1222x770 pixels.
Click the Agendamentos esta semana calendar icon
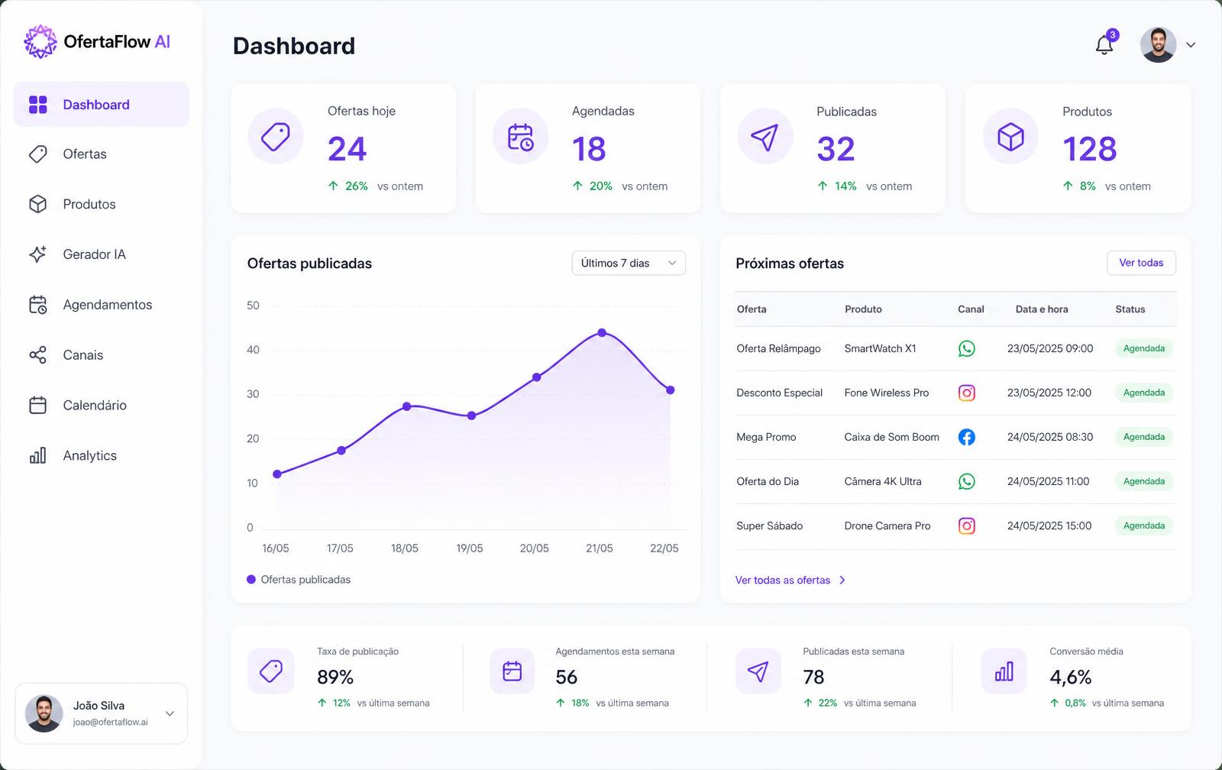click(512, 671)
